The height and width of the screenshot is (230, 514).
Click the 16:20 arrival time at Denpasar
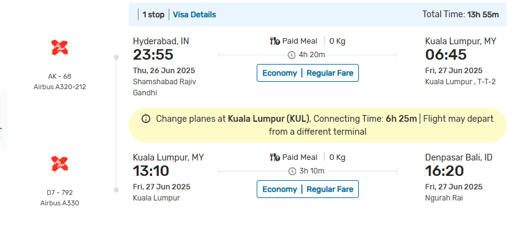pyautogui.click(x=444, y=171)
